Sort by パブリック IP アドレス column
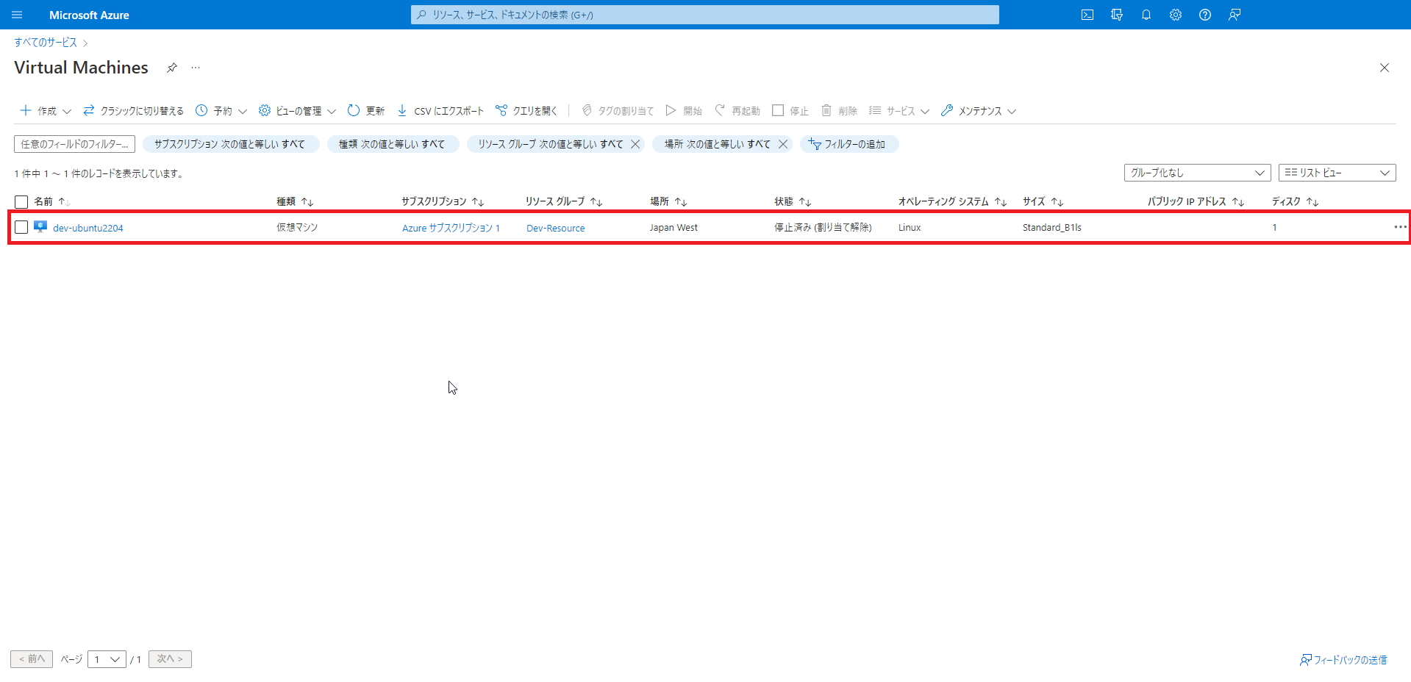 pos(1196,201)
